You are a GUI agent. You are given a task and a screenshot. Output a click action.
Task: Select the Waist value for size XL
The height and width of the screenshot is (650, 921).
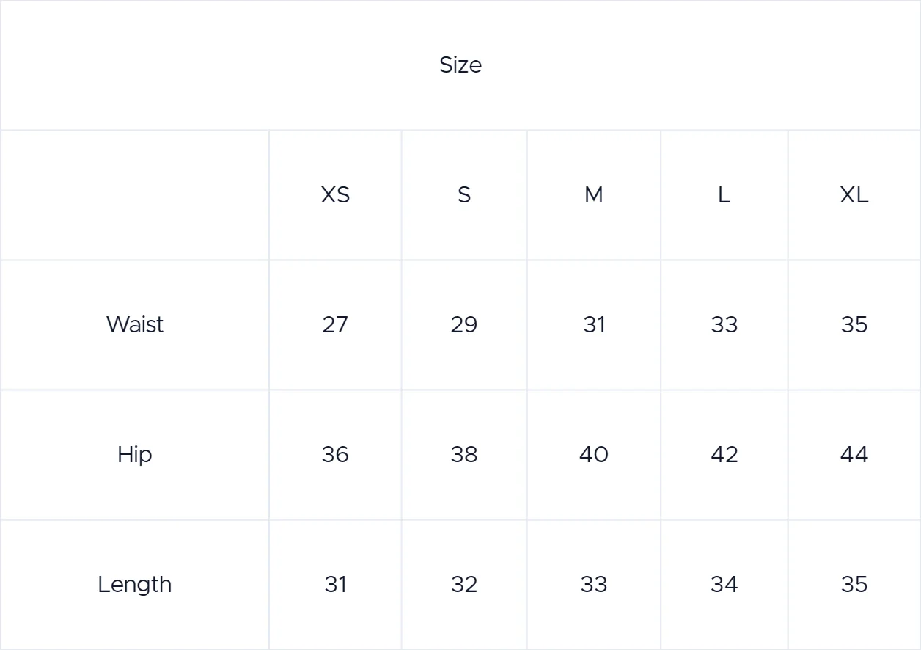[854, 324]
